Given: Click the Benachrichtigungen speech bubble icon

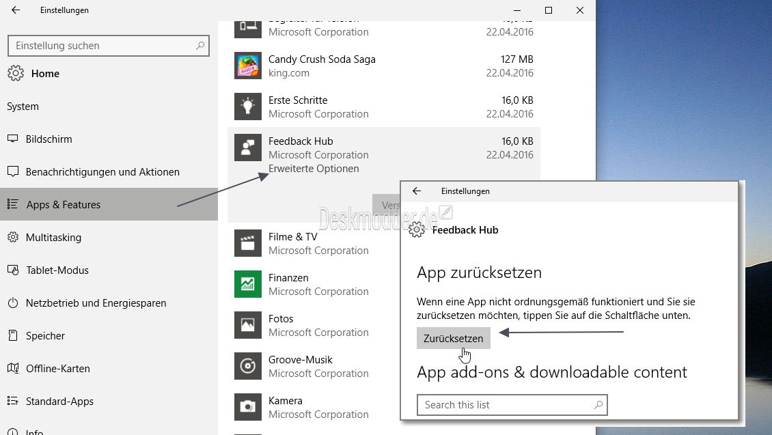Looking at the screenshot, I should [13, 171].
